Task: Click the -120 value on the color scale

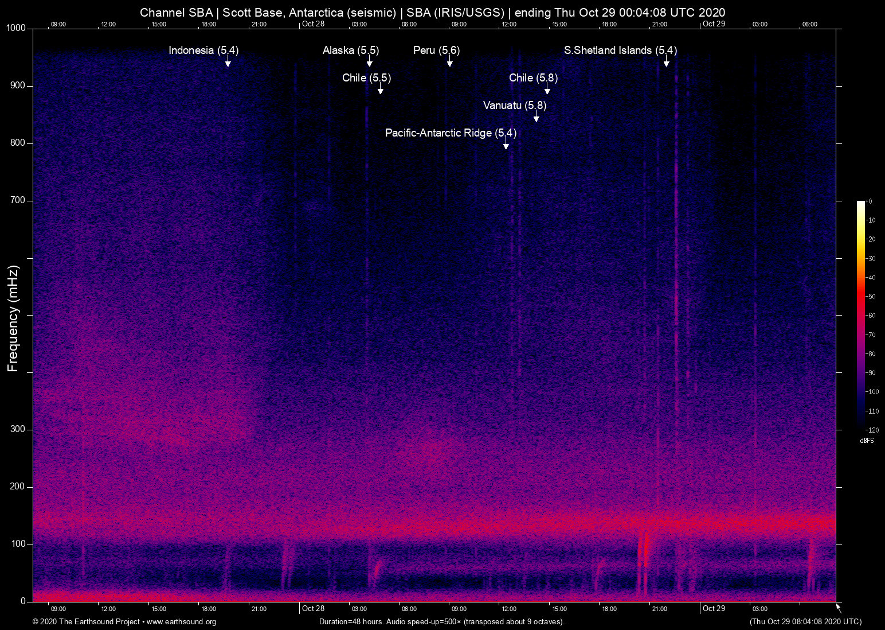Action: tap(872, 430)
